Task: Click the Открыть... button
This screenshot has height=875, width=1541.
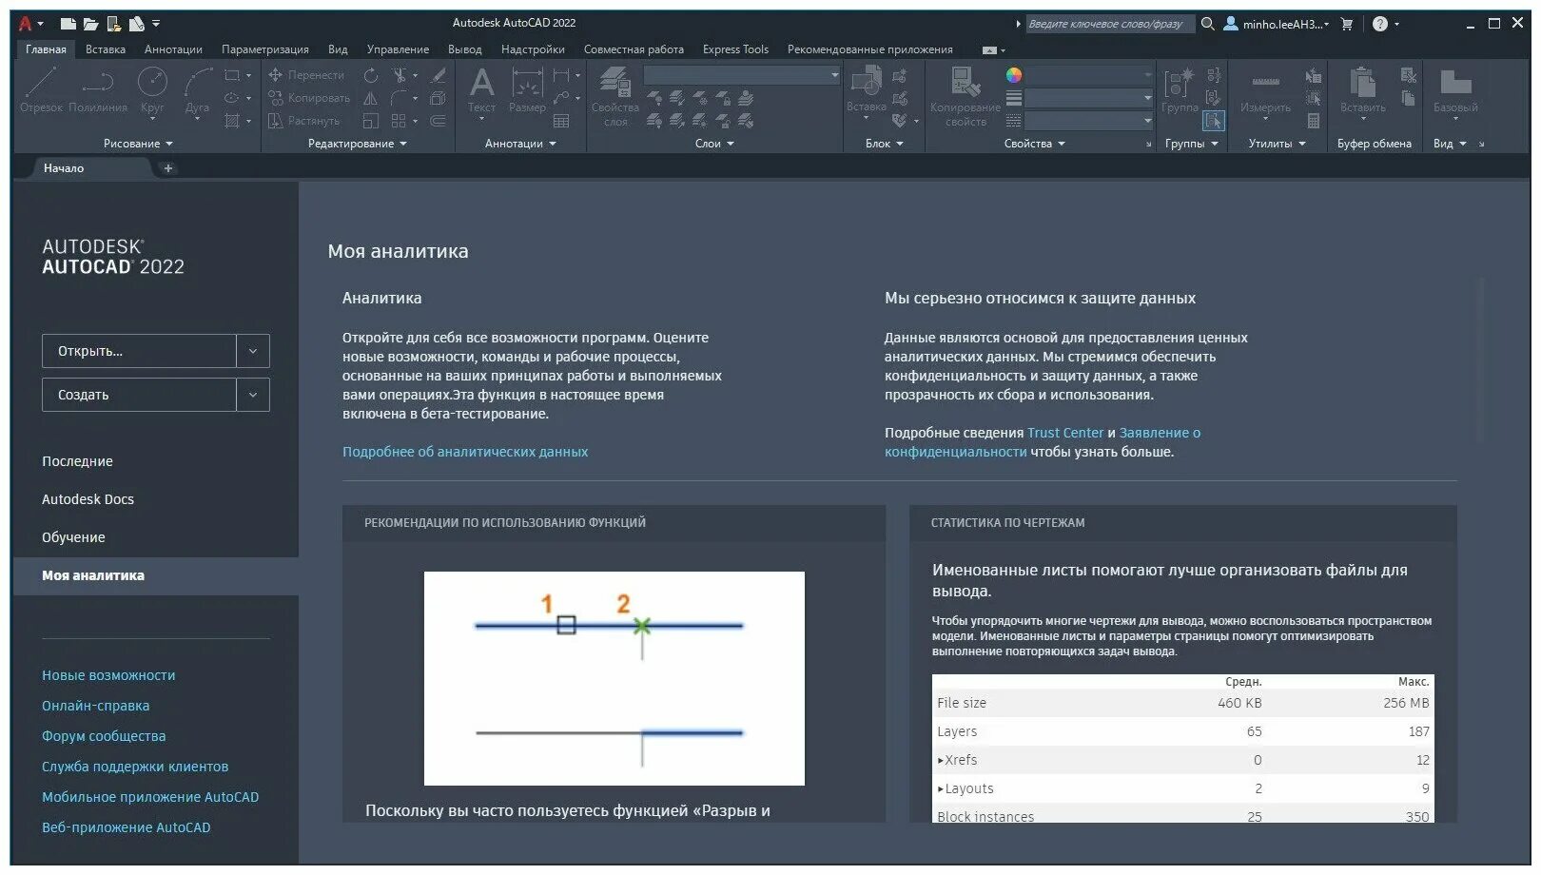Action: pyautogui.click(x=139, y=351)
